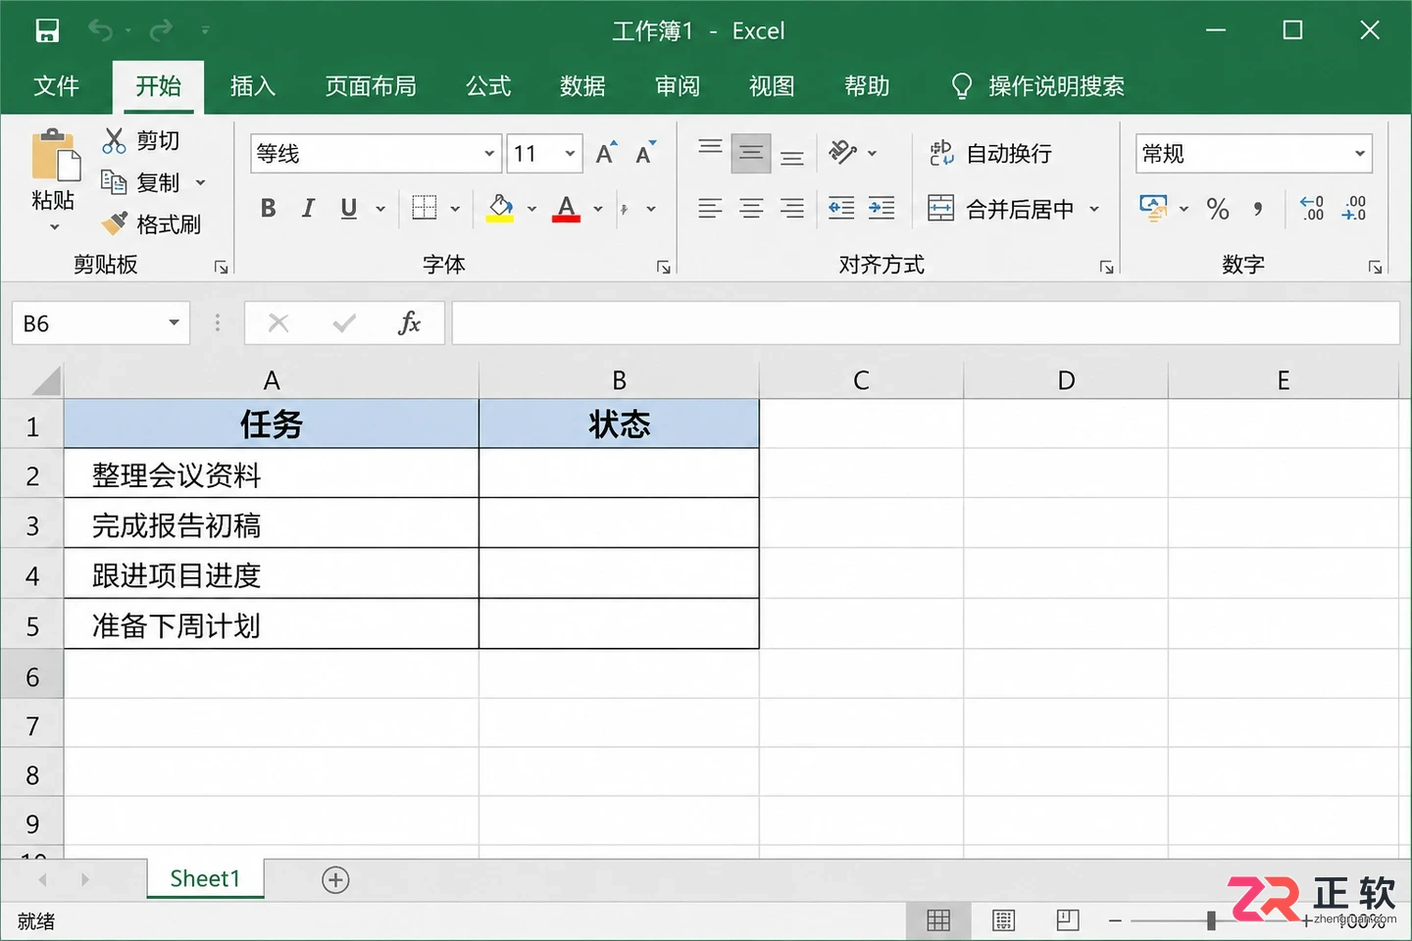The image size is (1412, 941).
Task: Toggle italic formatting
Action: click(308, 208)
